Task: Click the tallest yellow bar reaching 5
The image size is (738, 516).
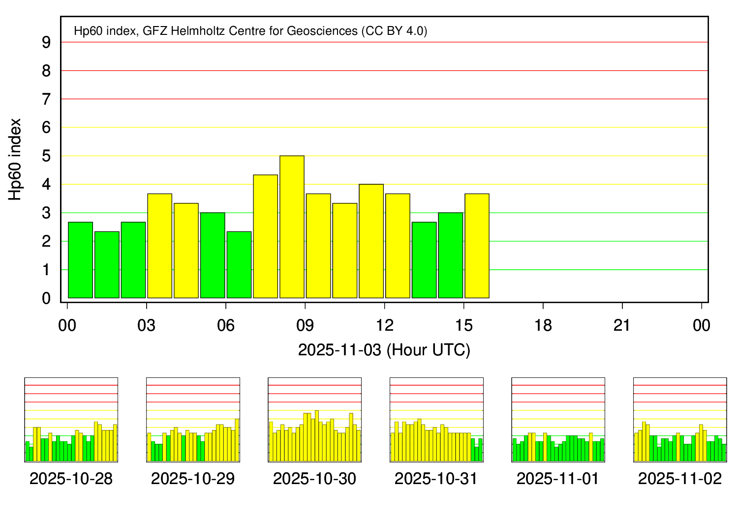Action: click(x=292, y=227)
